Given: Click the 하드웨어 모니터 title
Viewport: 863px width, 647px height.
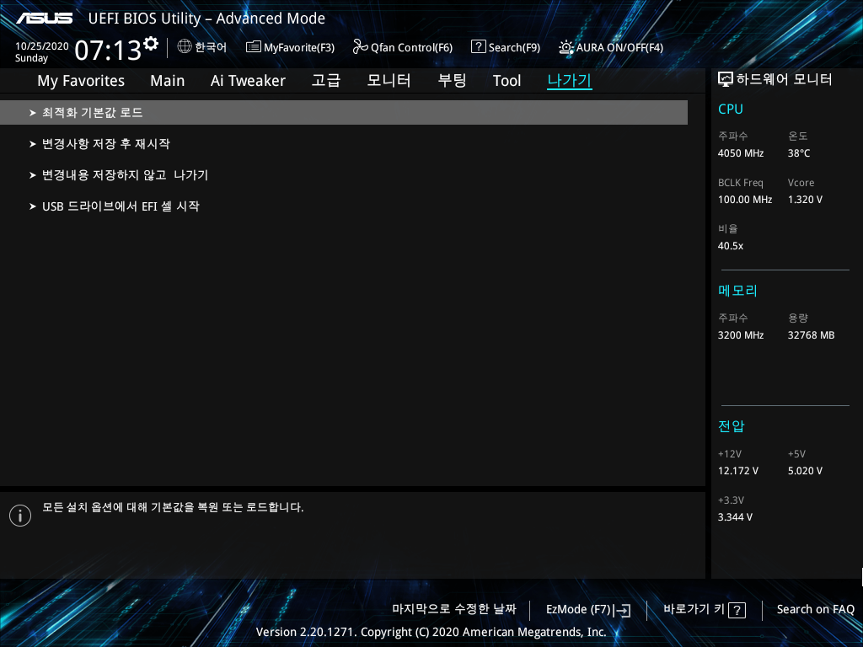Looking at the screenshot, I should click(x=784, y=80).
